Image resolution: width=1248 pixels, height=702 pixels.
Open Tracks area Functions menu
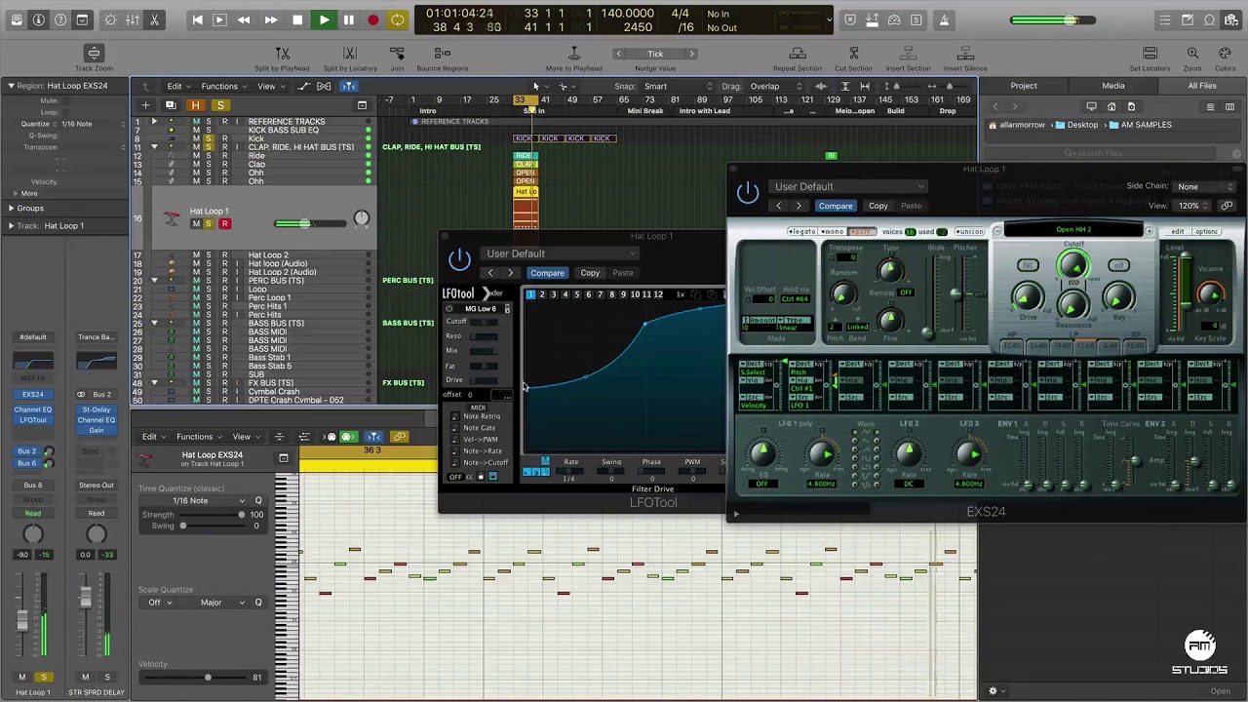pos(223,86)
